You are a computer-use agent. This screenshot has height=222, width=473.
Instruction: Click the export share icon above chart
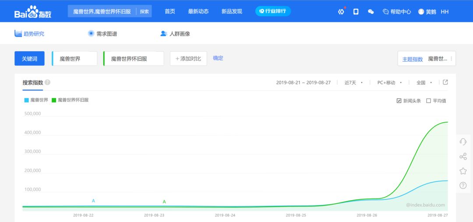(445, 82)
